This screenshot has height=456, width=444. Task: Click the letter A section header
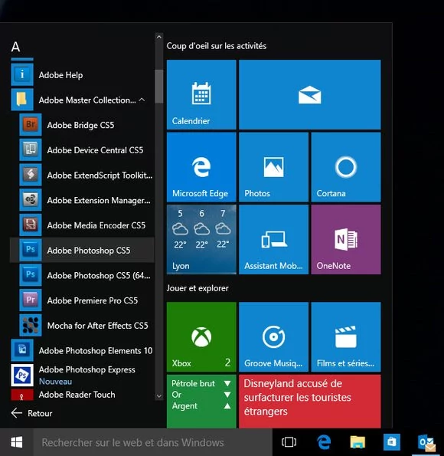click(x=15, y=47)
